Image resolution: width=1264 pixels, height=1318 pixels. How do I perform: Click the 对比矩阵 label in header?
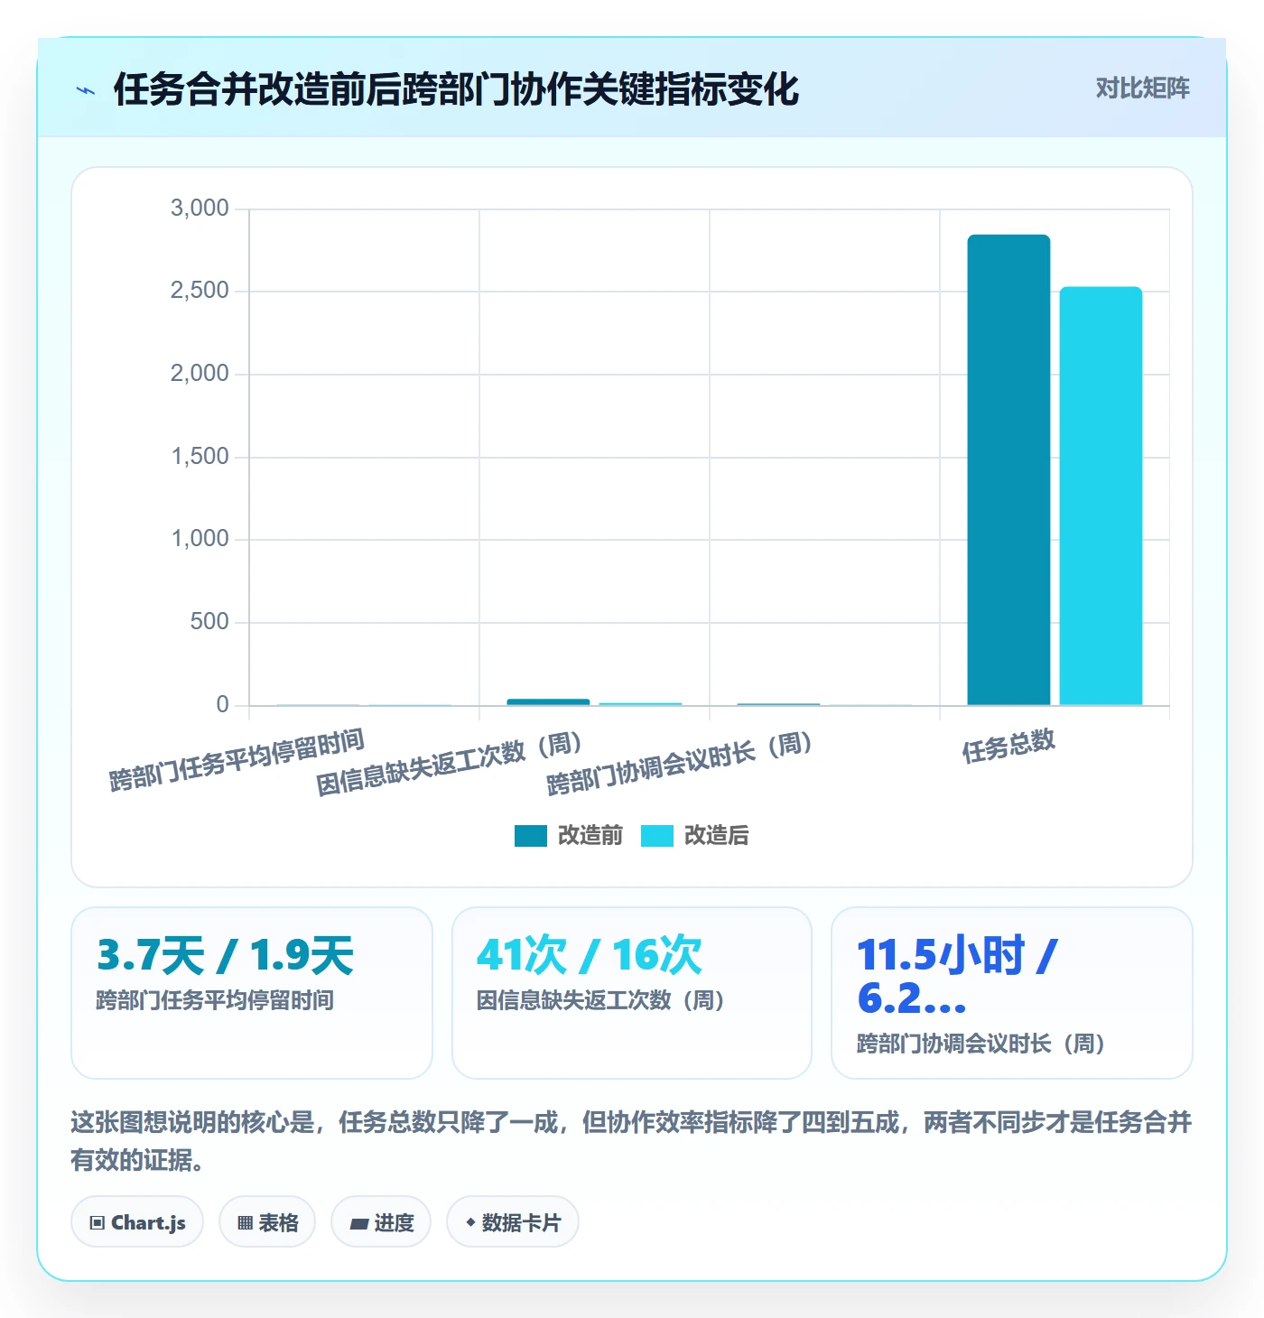pyautogui.click(x=1142, y=88)
